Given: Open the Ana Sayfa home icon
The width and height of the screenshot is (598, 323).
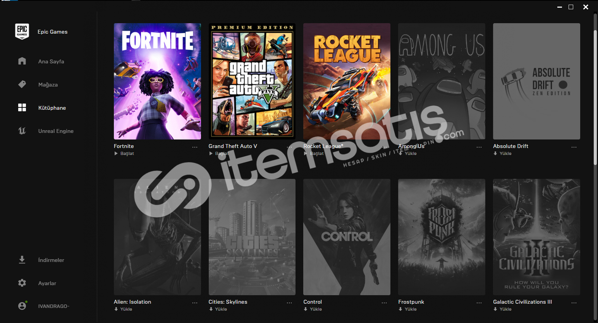Looking at the screenshot, I should [22, 61].
